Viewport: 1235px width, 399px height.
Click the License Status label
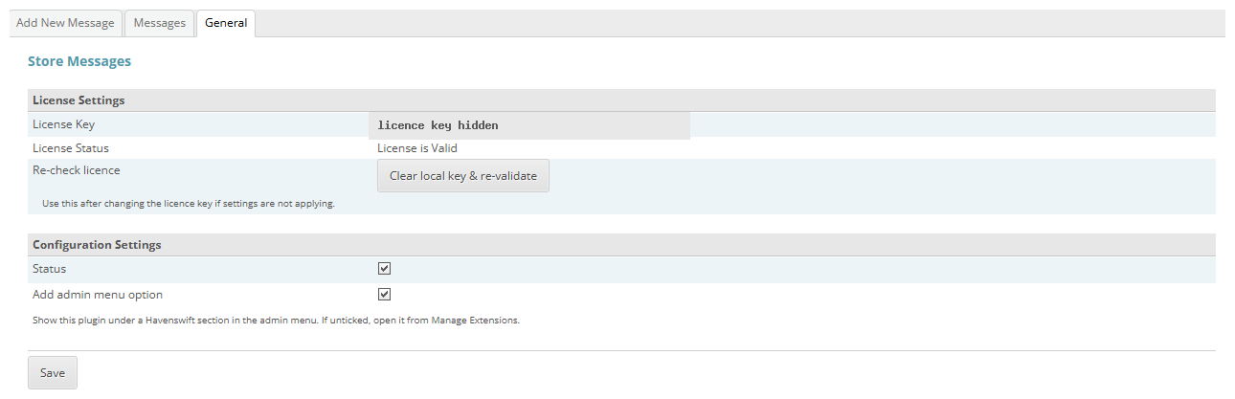coord(71,148)
